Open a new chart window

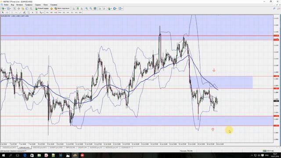[3, 8]
